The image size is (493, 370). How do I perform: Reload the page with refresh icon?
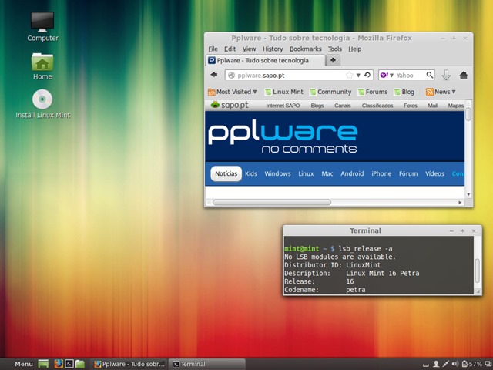(x=367, y=76)
